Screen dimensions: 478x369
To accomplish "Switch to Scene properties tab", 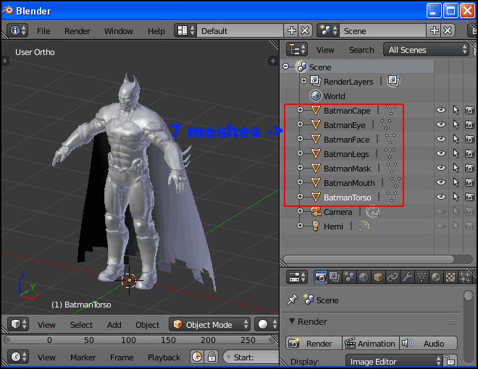I will tap(349, 277).
